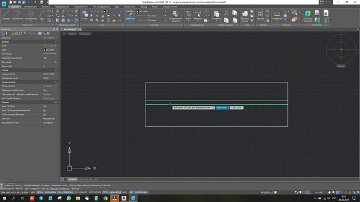Select the Rotate tool in modify panel
The width and height of the screenshot is (360, 202).
(x=63, y=11)
